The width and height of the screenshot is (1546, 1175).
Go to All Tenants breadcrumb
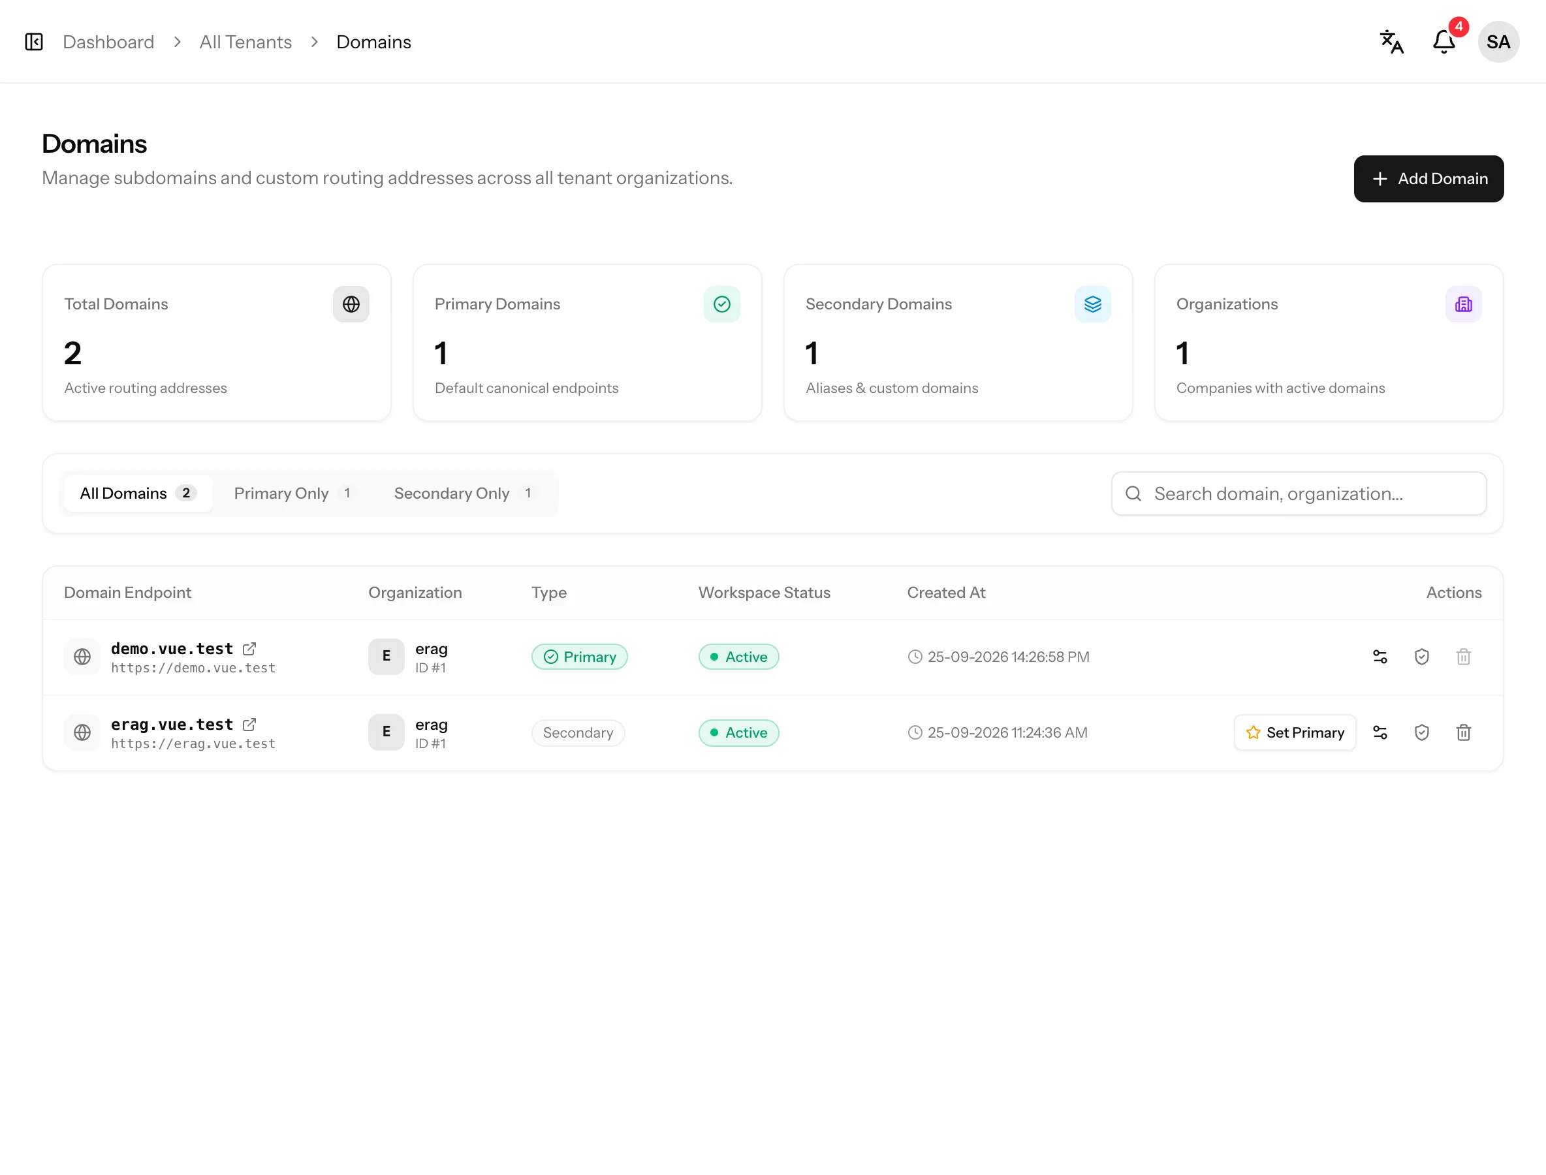click(245, 42)
